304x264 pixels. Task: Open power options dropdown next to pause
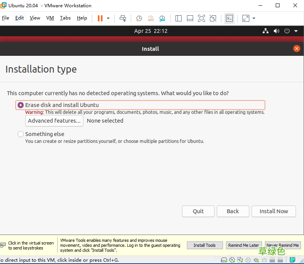tap(108, 18)
